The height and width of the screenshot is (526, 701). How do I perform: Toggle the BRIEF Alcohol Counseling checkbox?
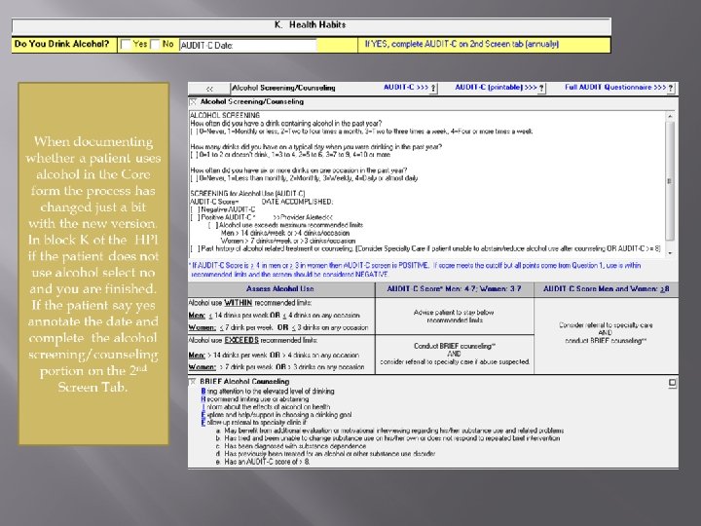pos(193,382)
